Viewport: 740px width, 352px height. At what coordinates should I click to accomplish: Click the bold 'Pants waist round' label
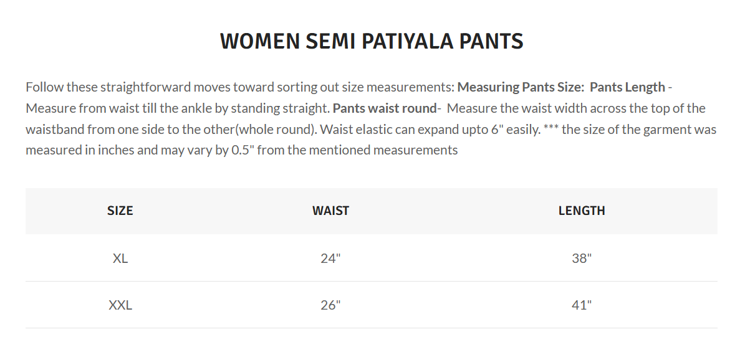pyautogui.click(x=384, y=108)
